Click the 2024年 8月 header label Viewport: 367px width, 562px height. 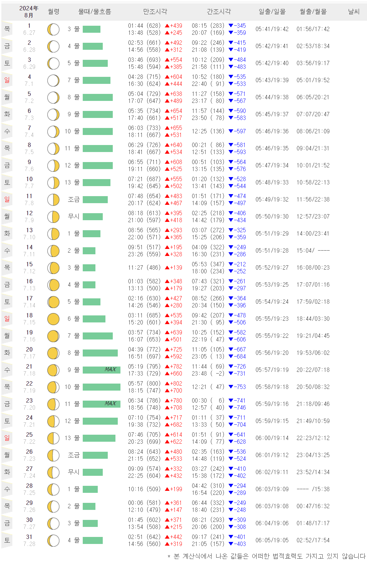click(29, 12)
